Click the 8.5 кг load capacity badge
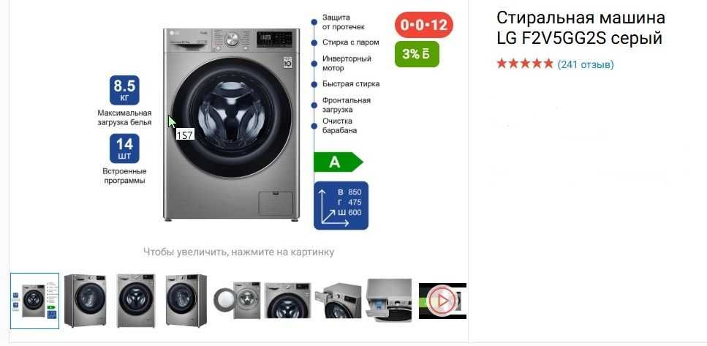The width and height of the screenshot is (707, 346). pos(124,90)
